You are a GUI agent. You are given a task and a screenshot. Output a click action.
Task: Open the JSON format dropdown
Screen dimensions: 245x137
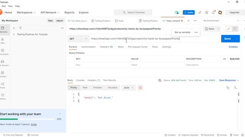click(129, 88)
